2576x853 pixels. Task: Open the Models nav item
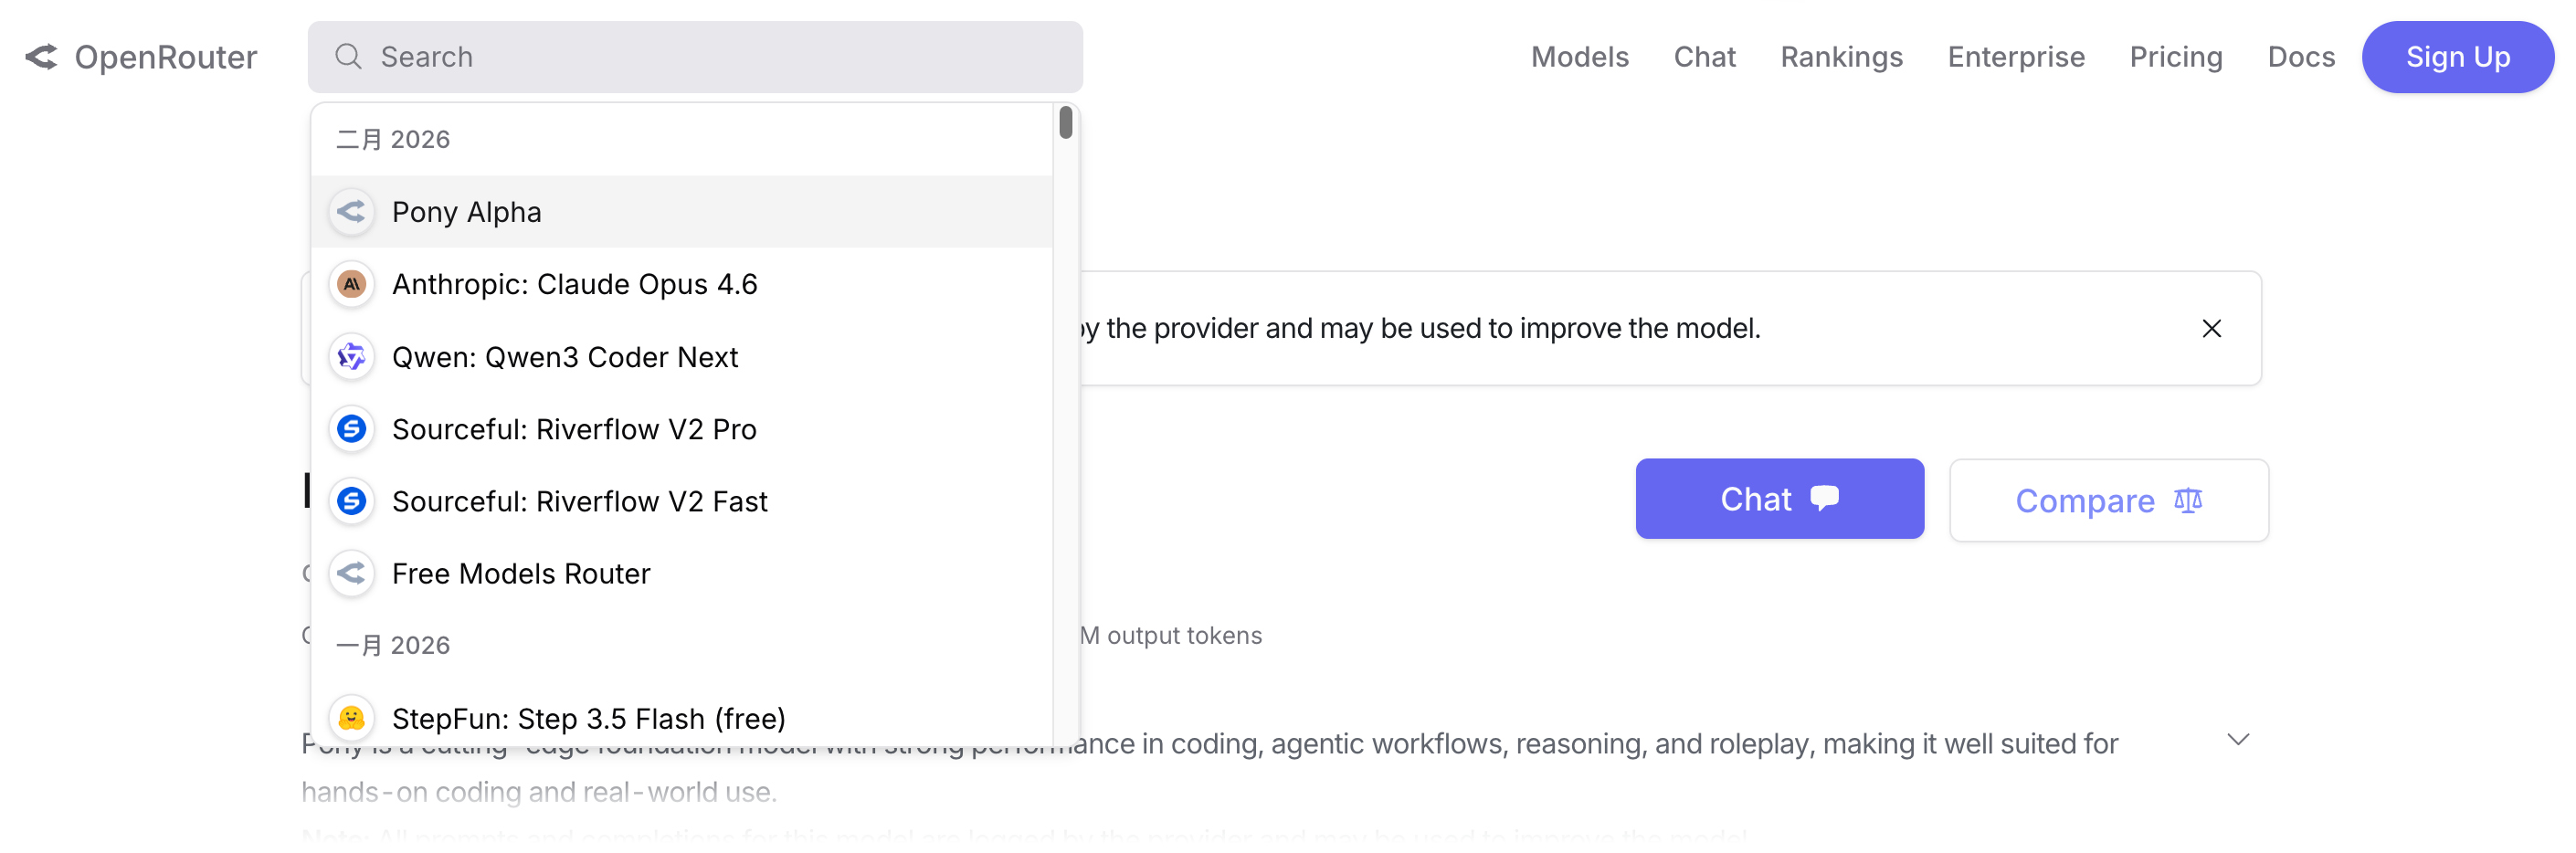coord(1579,57)
